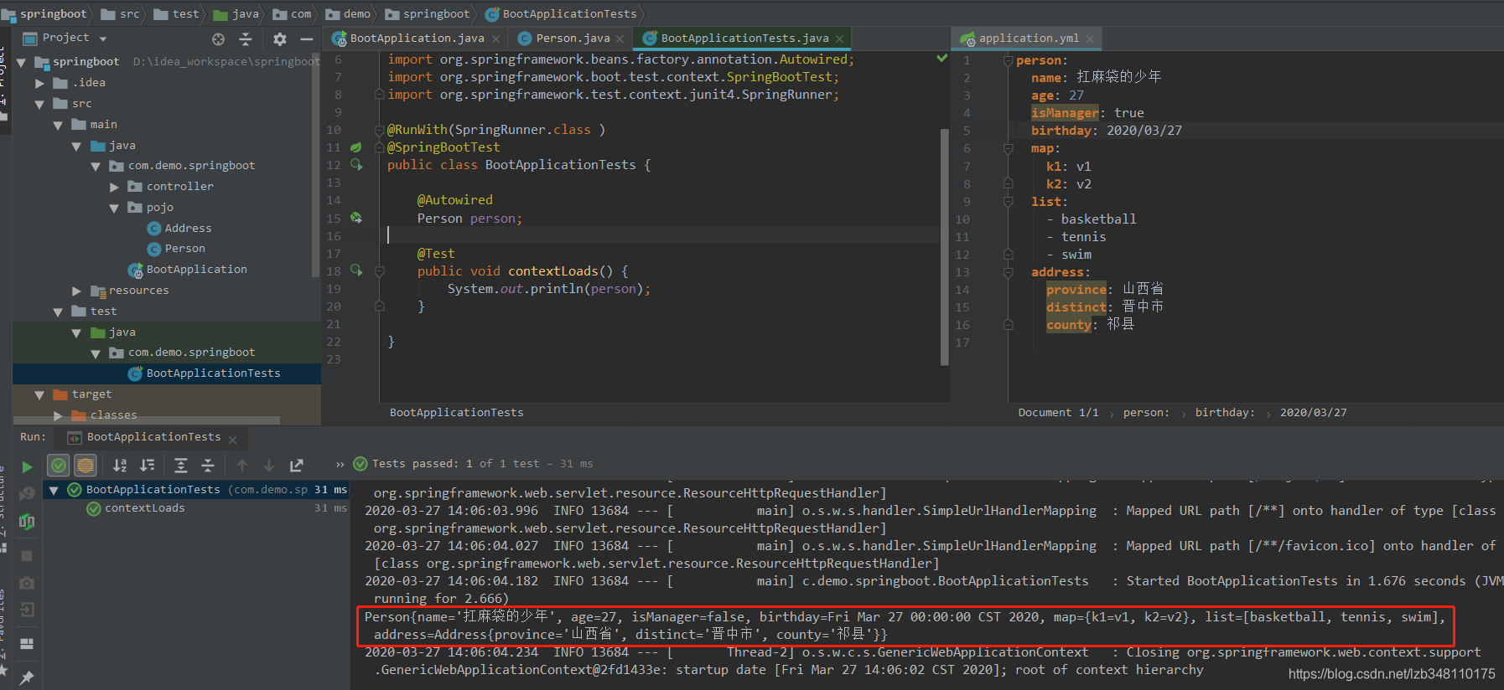1504x690 pixels.
Task: Click the run class gutter icon on line 12
Action: [x=356, y=165]
